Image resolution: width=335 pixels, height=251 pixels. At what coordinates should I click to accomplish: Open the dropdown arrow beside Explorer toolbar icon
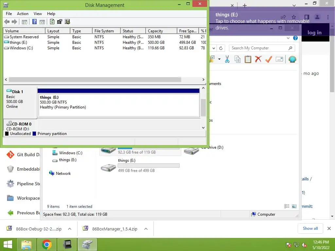click(219, 59)
